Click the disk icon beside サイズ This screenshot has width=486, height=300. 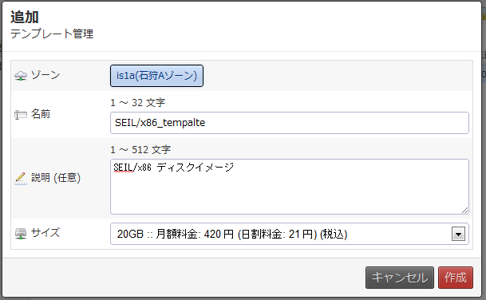[x=21, y=234]
